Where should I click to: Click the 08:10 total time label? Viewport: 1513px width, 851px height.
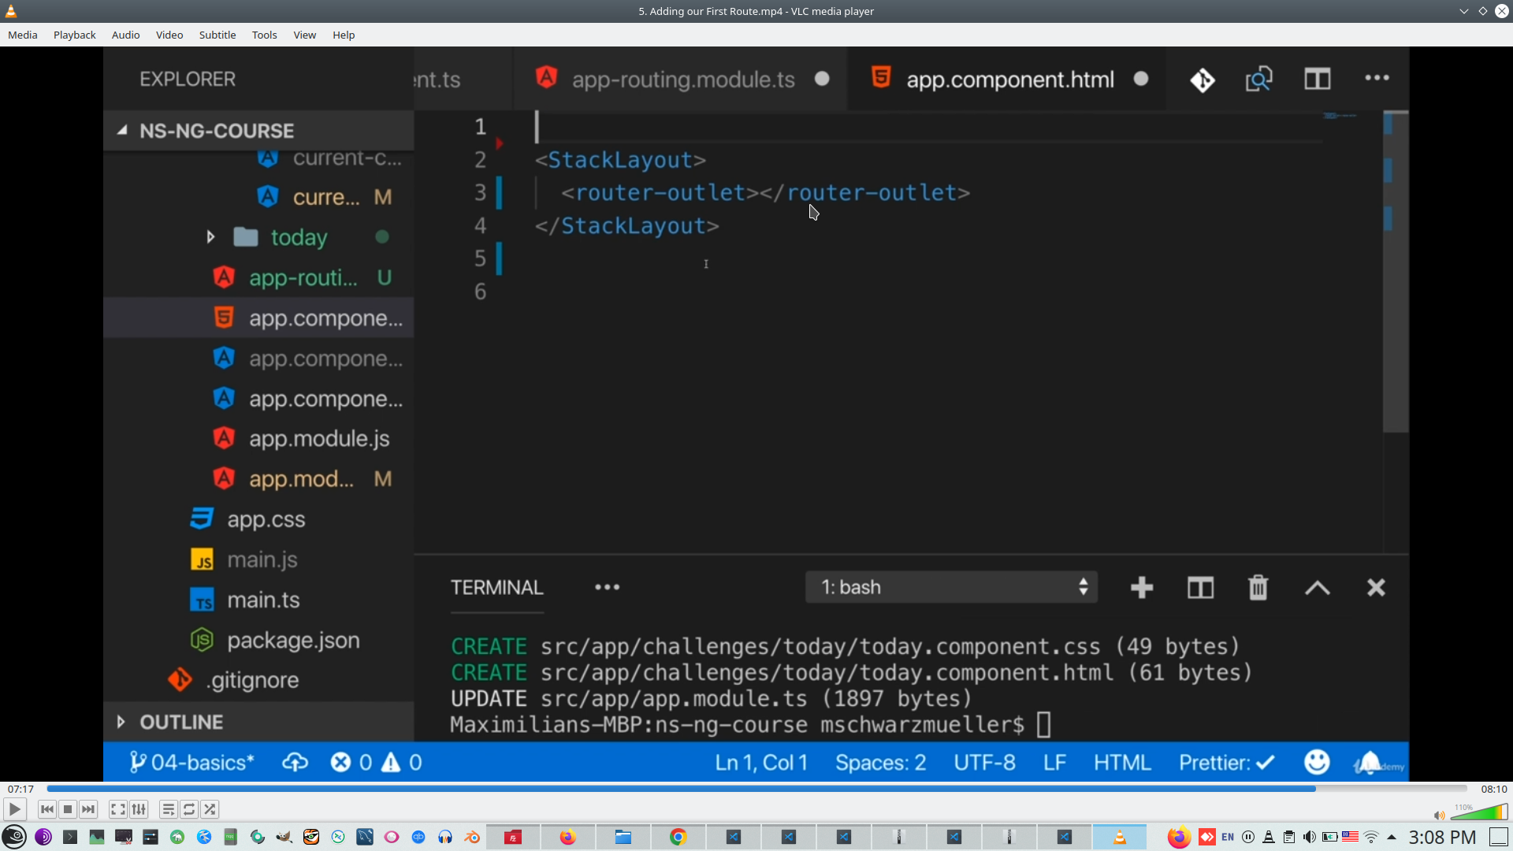click(x=1493, y=789)
